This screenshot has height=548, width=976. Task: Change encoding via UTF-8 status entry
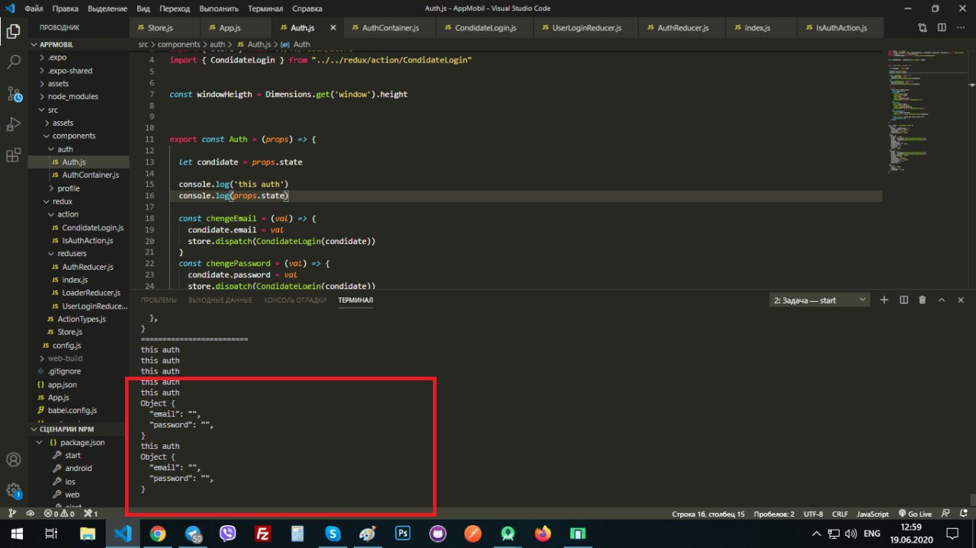click(x=814, y=514)
